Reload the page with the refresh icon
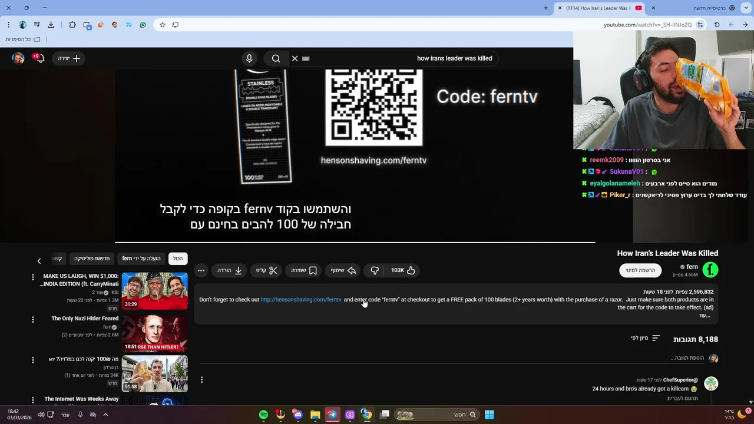The width and height of the screenshot is (754, 424). click(x=717, y=25)
